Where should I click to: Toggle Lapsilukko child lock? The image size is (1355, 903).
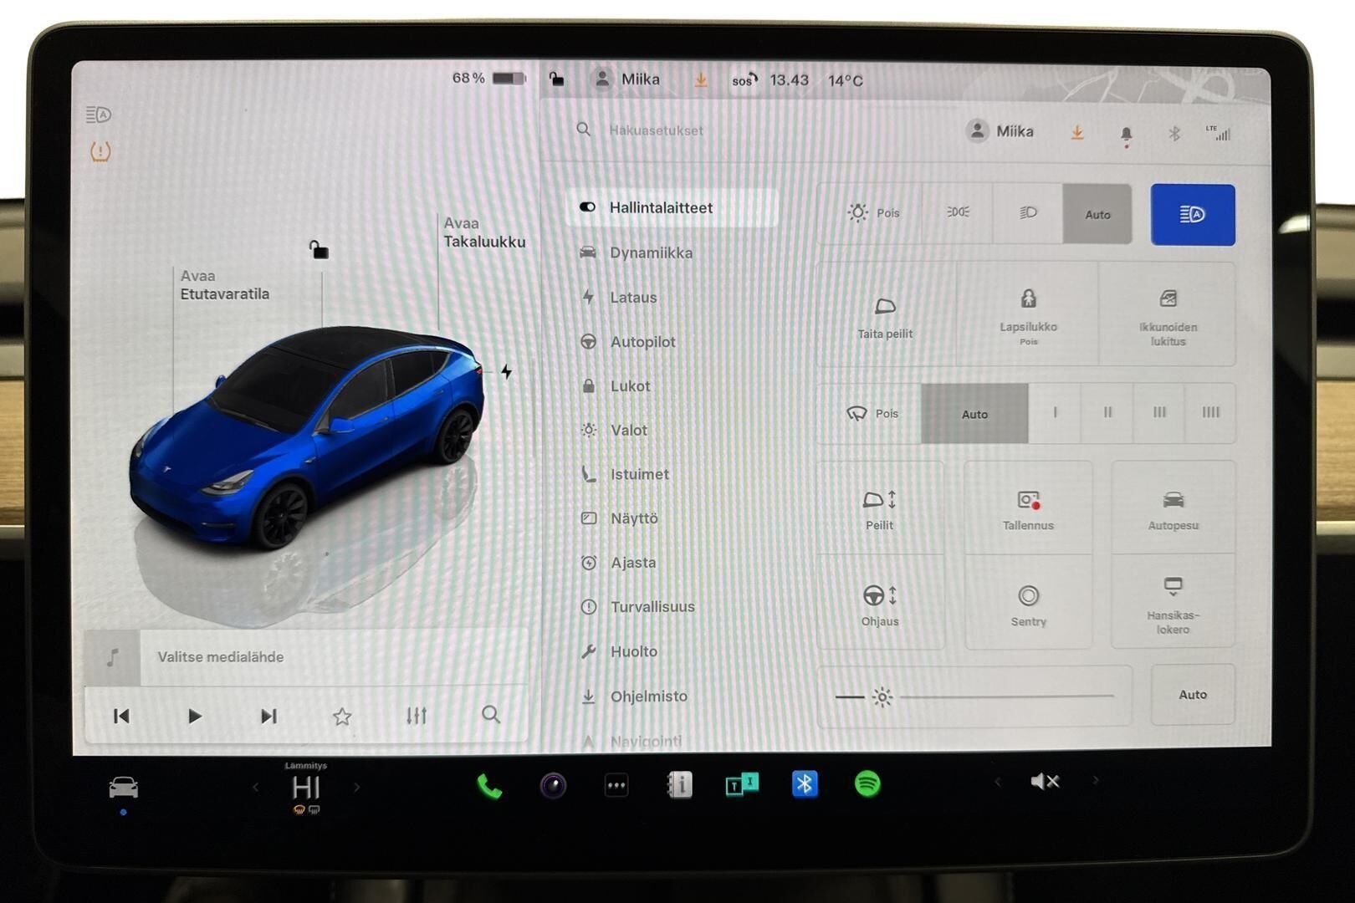click(1028, 314)
